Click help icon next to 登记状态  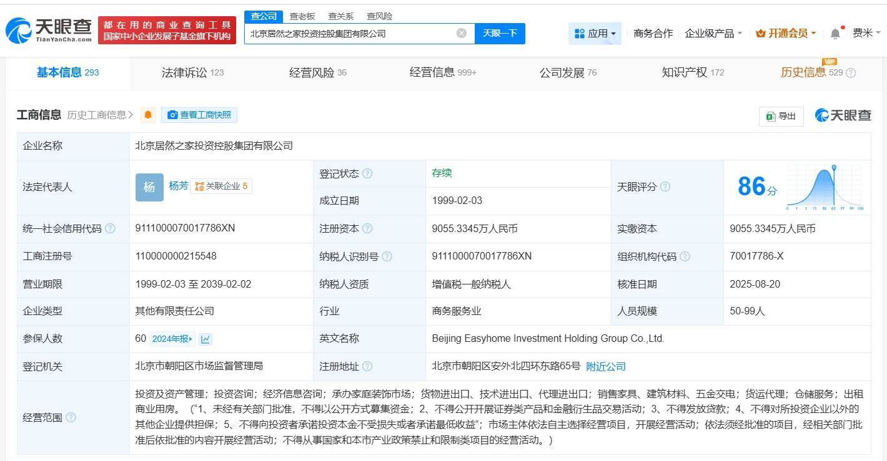point(367,173)
